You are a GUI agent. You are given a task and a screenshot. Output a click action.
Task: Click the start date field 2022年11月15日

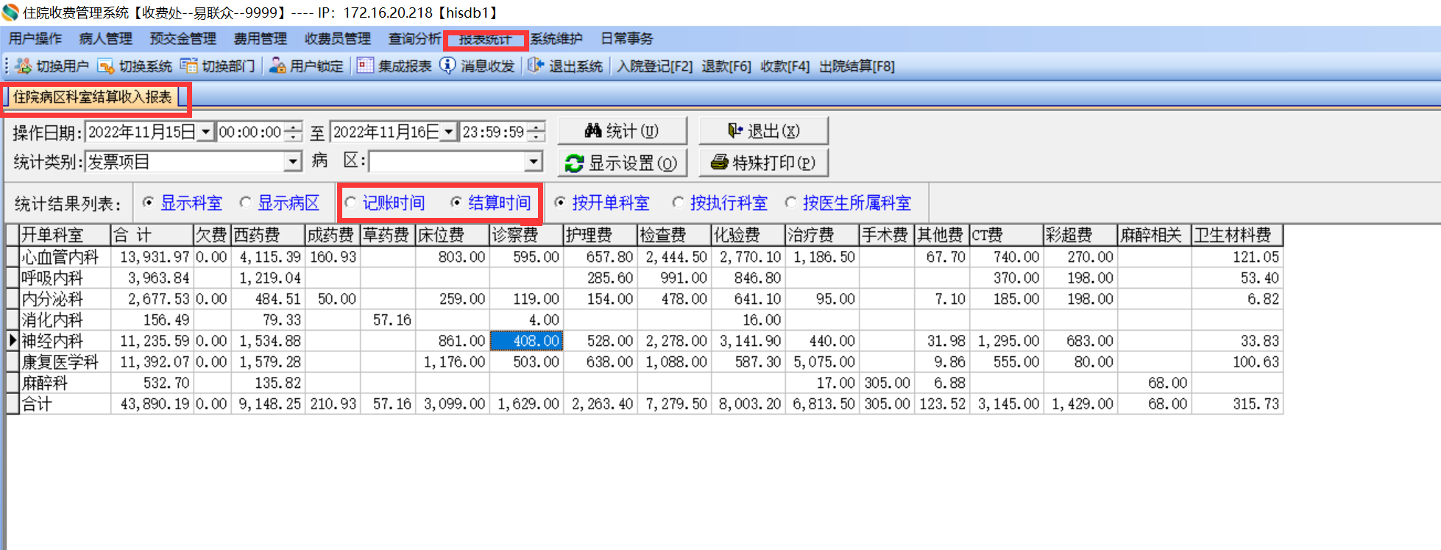click(x=142, y=132)
